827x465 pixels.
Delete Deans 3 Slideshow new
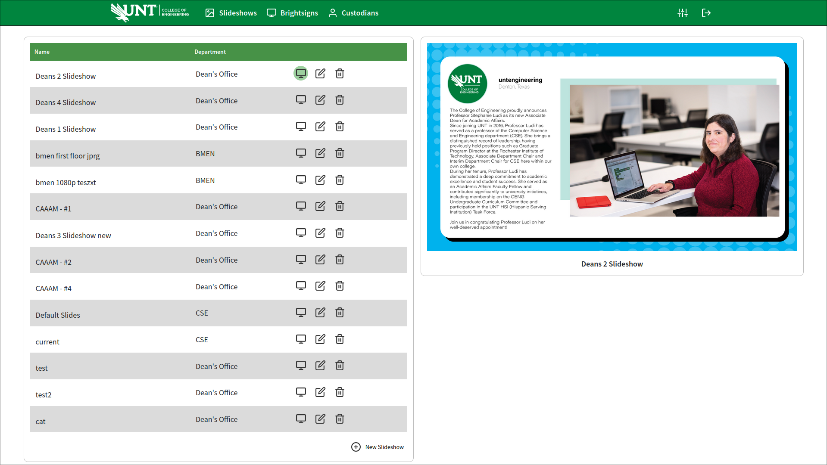[x=340, y=233]
